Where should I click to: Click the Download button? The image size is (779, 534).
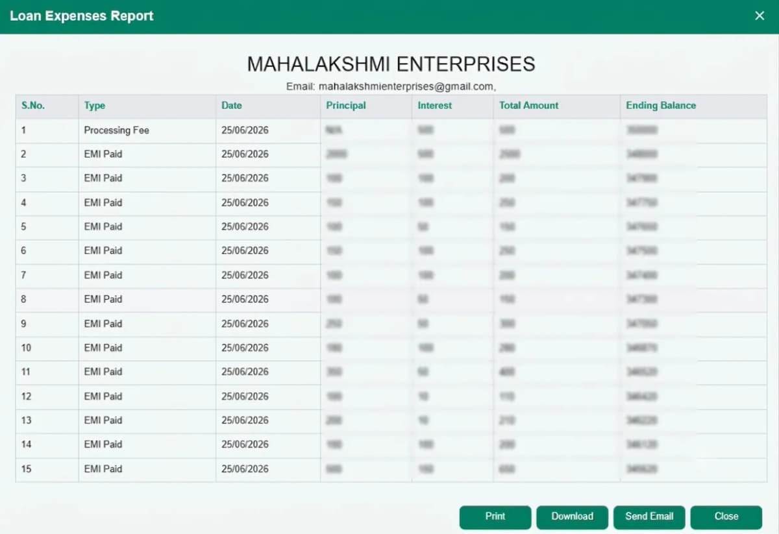click(572, 516)
